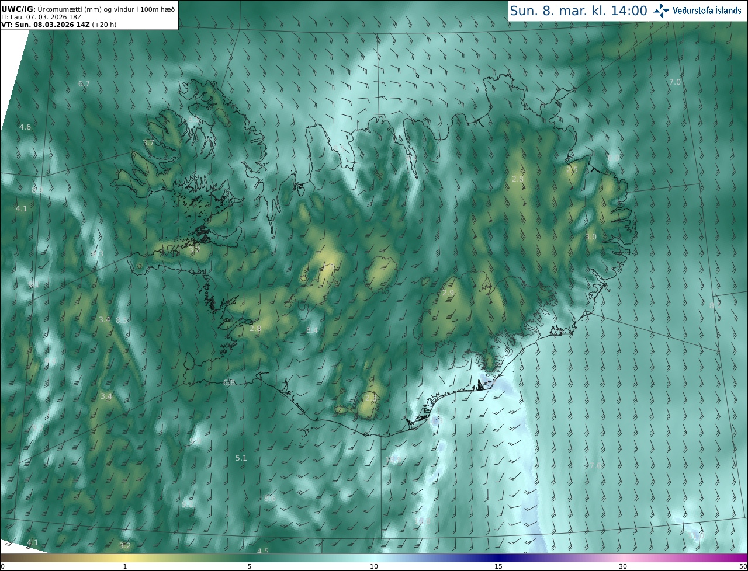Click the colorbar tick label 10

(x=374, y=566)
